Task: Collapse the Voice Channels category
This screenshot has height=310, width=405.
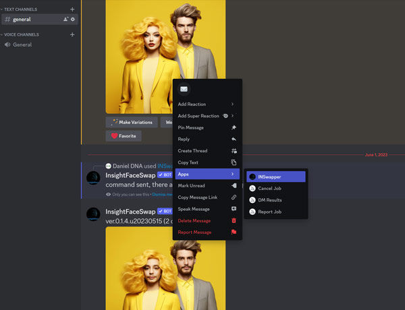Action: pos(20,34)
